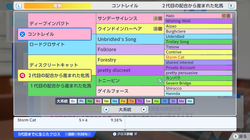The image size is (250, 140).
Task: Click the 短 badge on Halo
Action: 224,16
